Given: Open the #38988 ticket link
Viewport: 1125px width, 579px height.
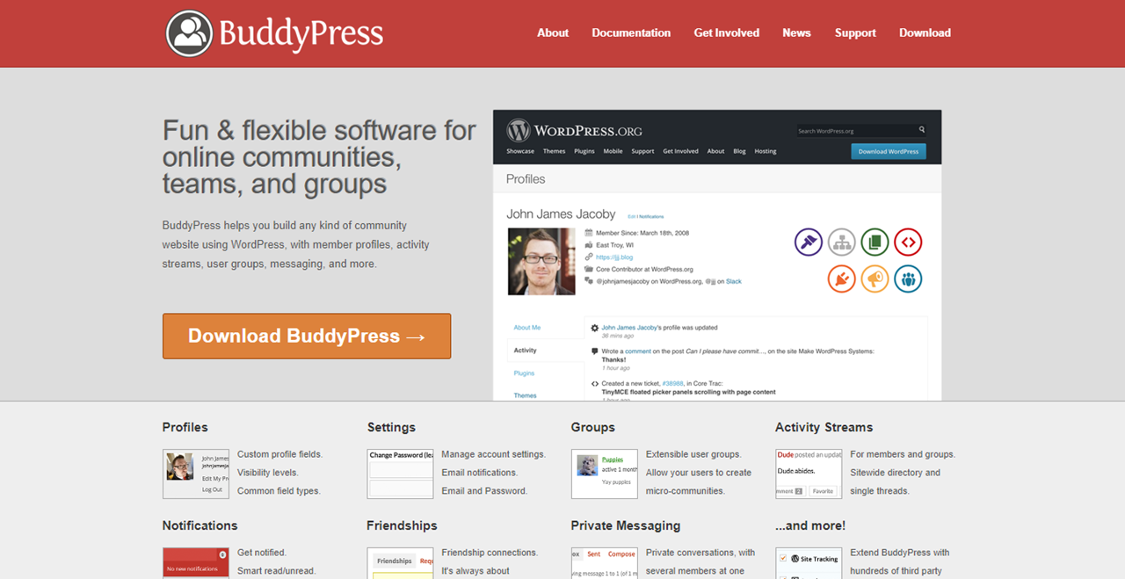Looking at the screenshot, I should click(671, 384).
